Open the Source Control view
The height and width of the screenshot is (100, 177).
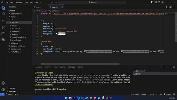pos(3,21)
